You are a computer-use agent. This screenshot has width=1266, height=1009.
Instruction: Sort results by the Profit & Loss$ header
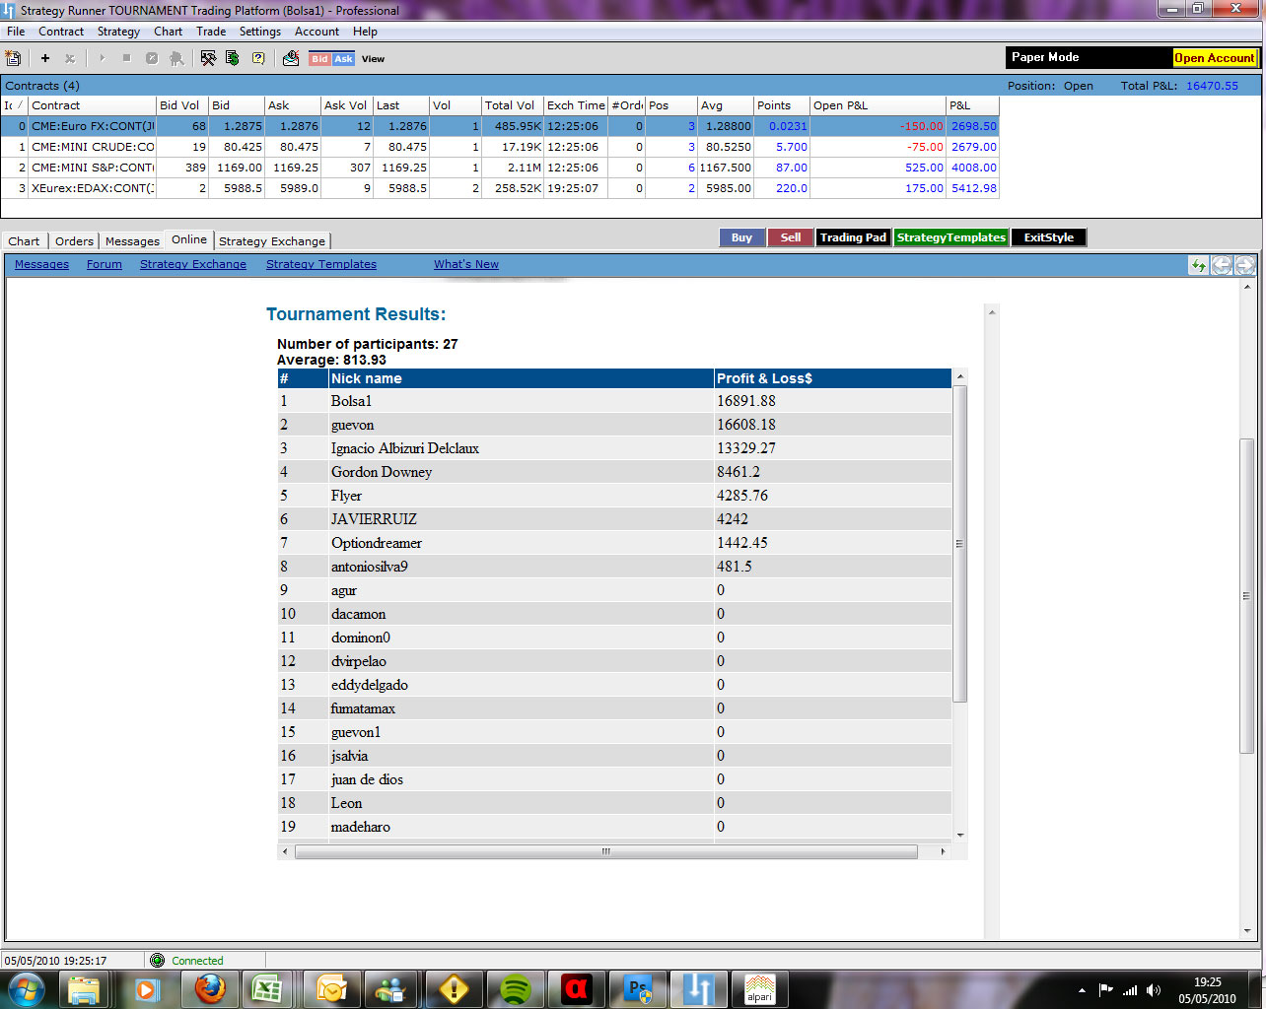coord(832,378)
